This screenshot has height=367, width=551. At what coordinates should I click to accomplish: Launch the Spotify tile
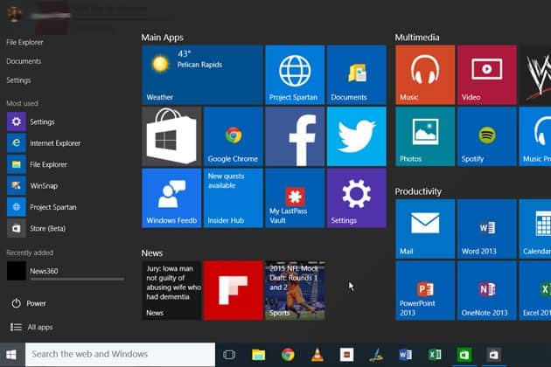[485, 136]
